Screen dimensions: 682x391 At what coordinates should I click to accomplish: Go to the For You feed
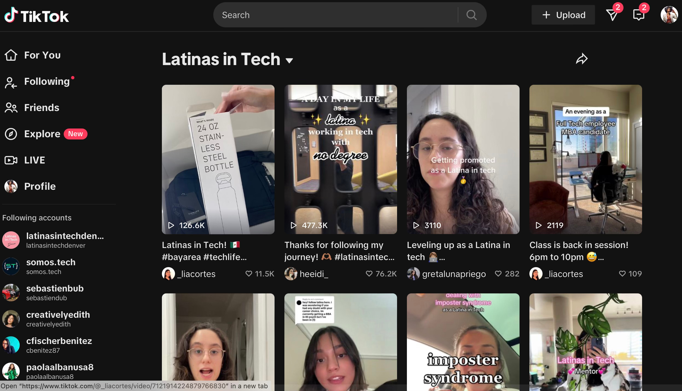point(42,55)
